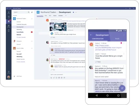Open the contoso link on phone
Image resolution: width=139 pixels, height=105 pixels.
[109, 48]
